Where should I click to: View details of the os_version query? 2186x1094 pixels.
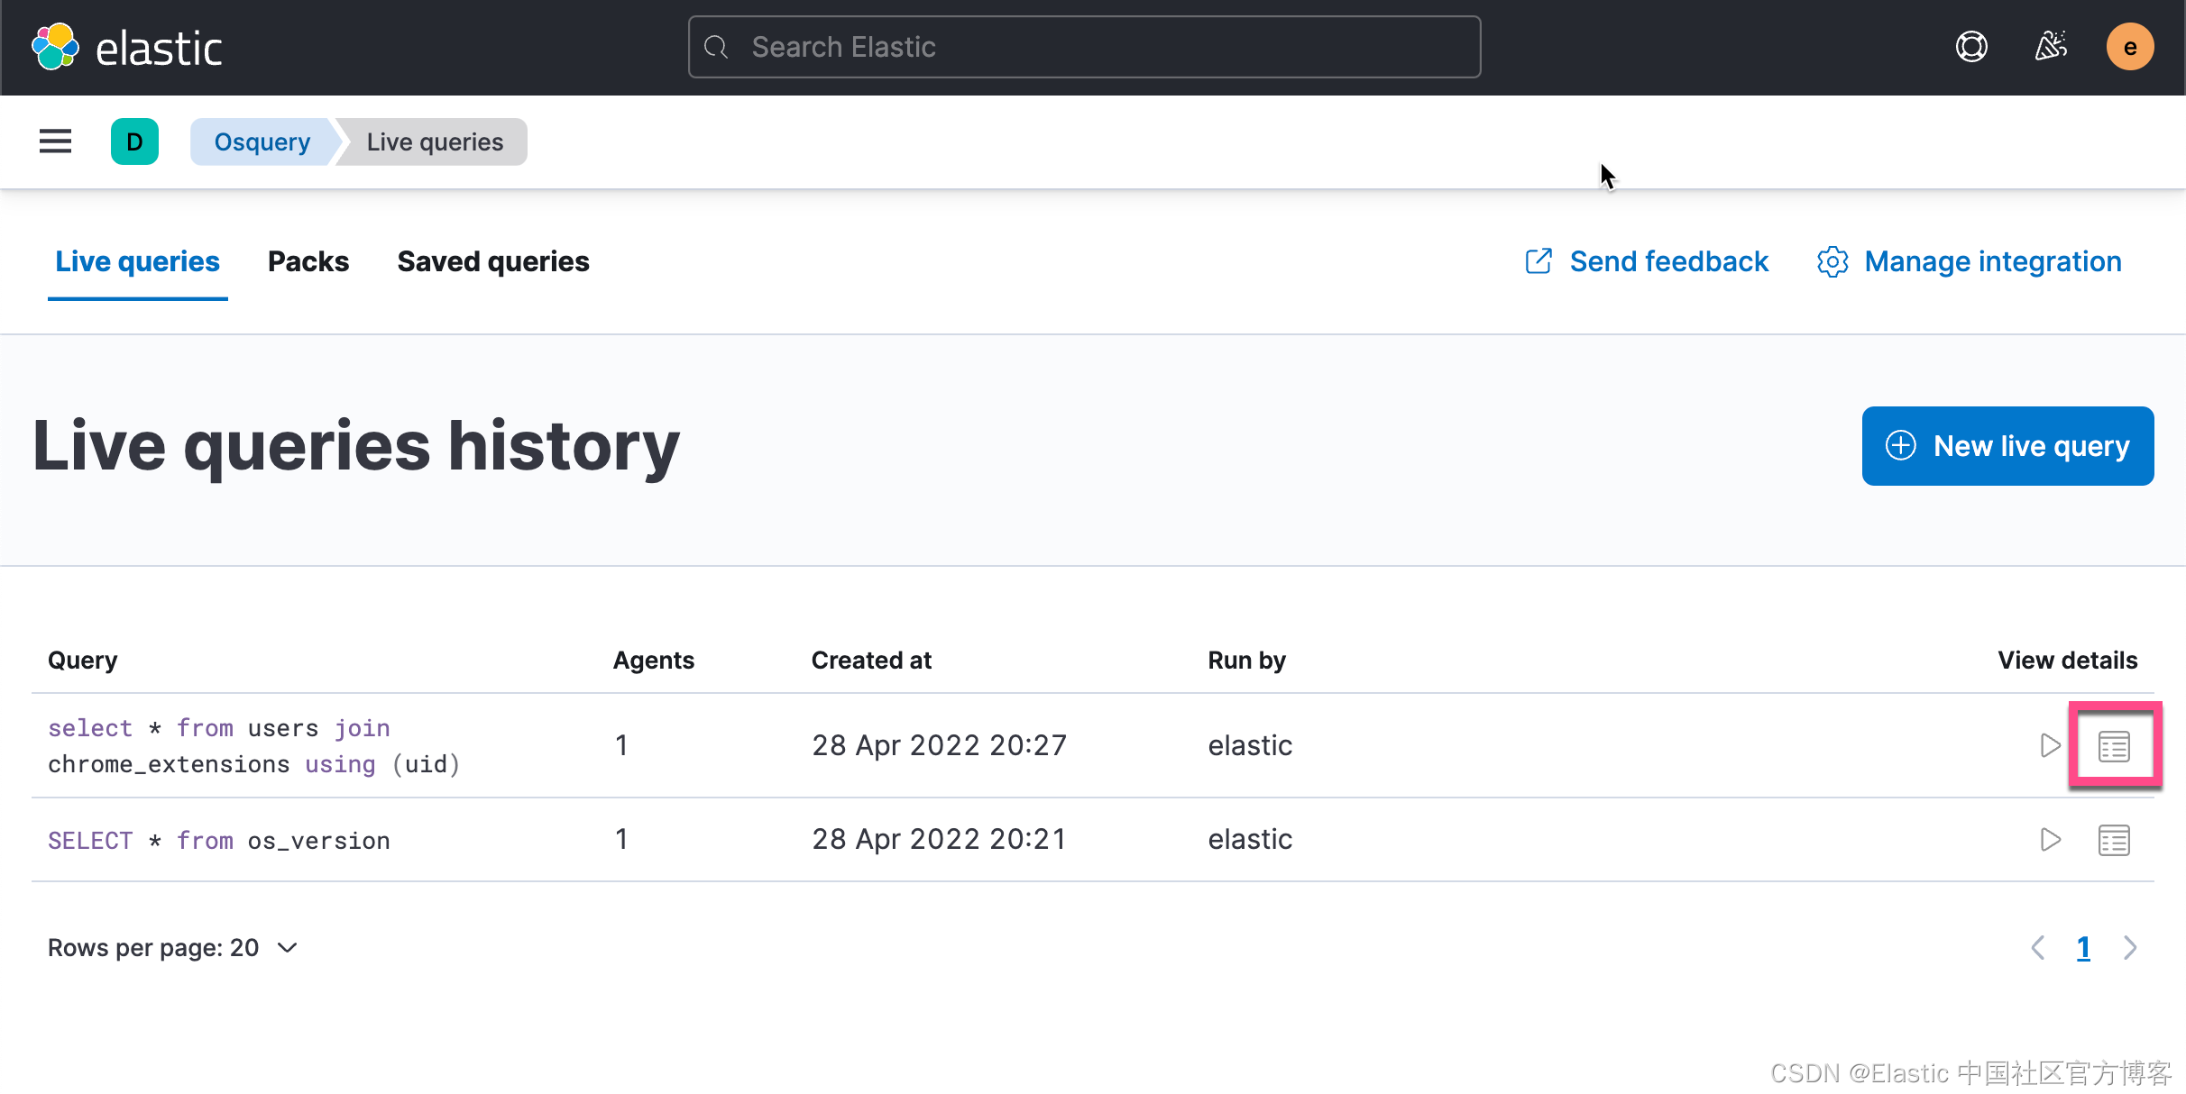[2114, 839]
